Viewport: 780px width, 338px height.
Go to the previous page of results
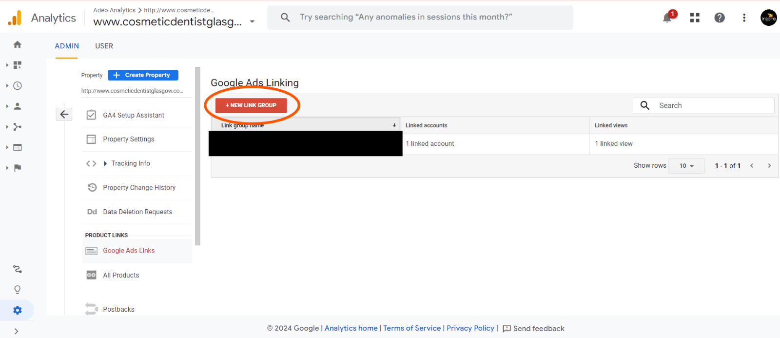click(752, 166)
